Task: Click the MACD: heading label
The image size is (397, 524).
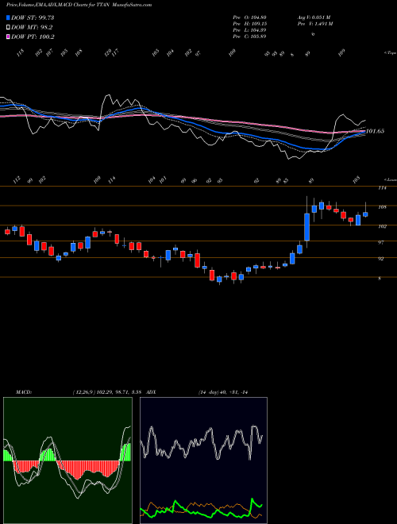Action: [x=23, y=392]
